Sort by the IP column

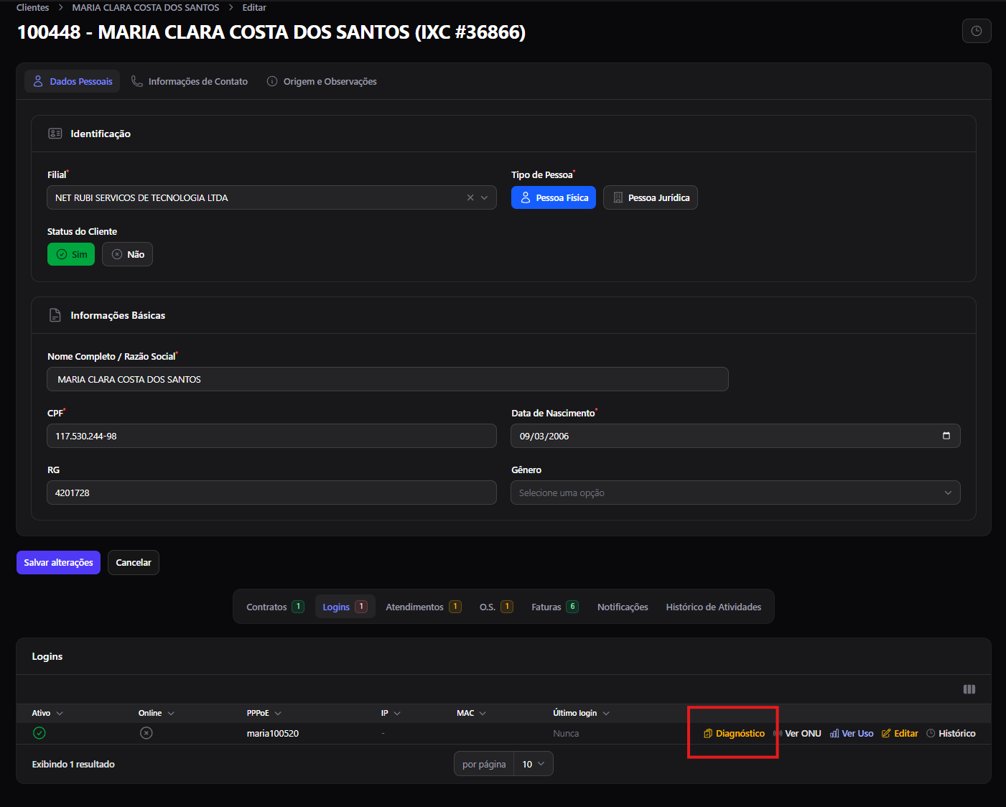pyautogui.click(x=391, y=713)
